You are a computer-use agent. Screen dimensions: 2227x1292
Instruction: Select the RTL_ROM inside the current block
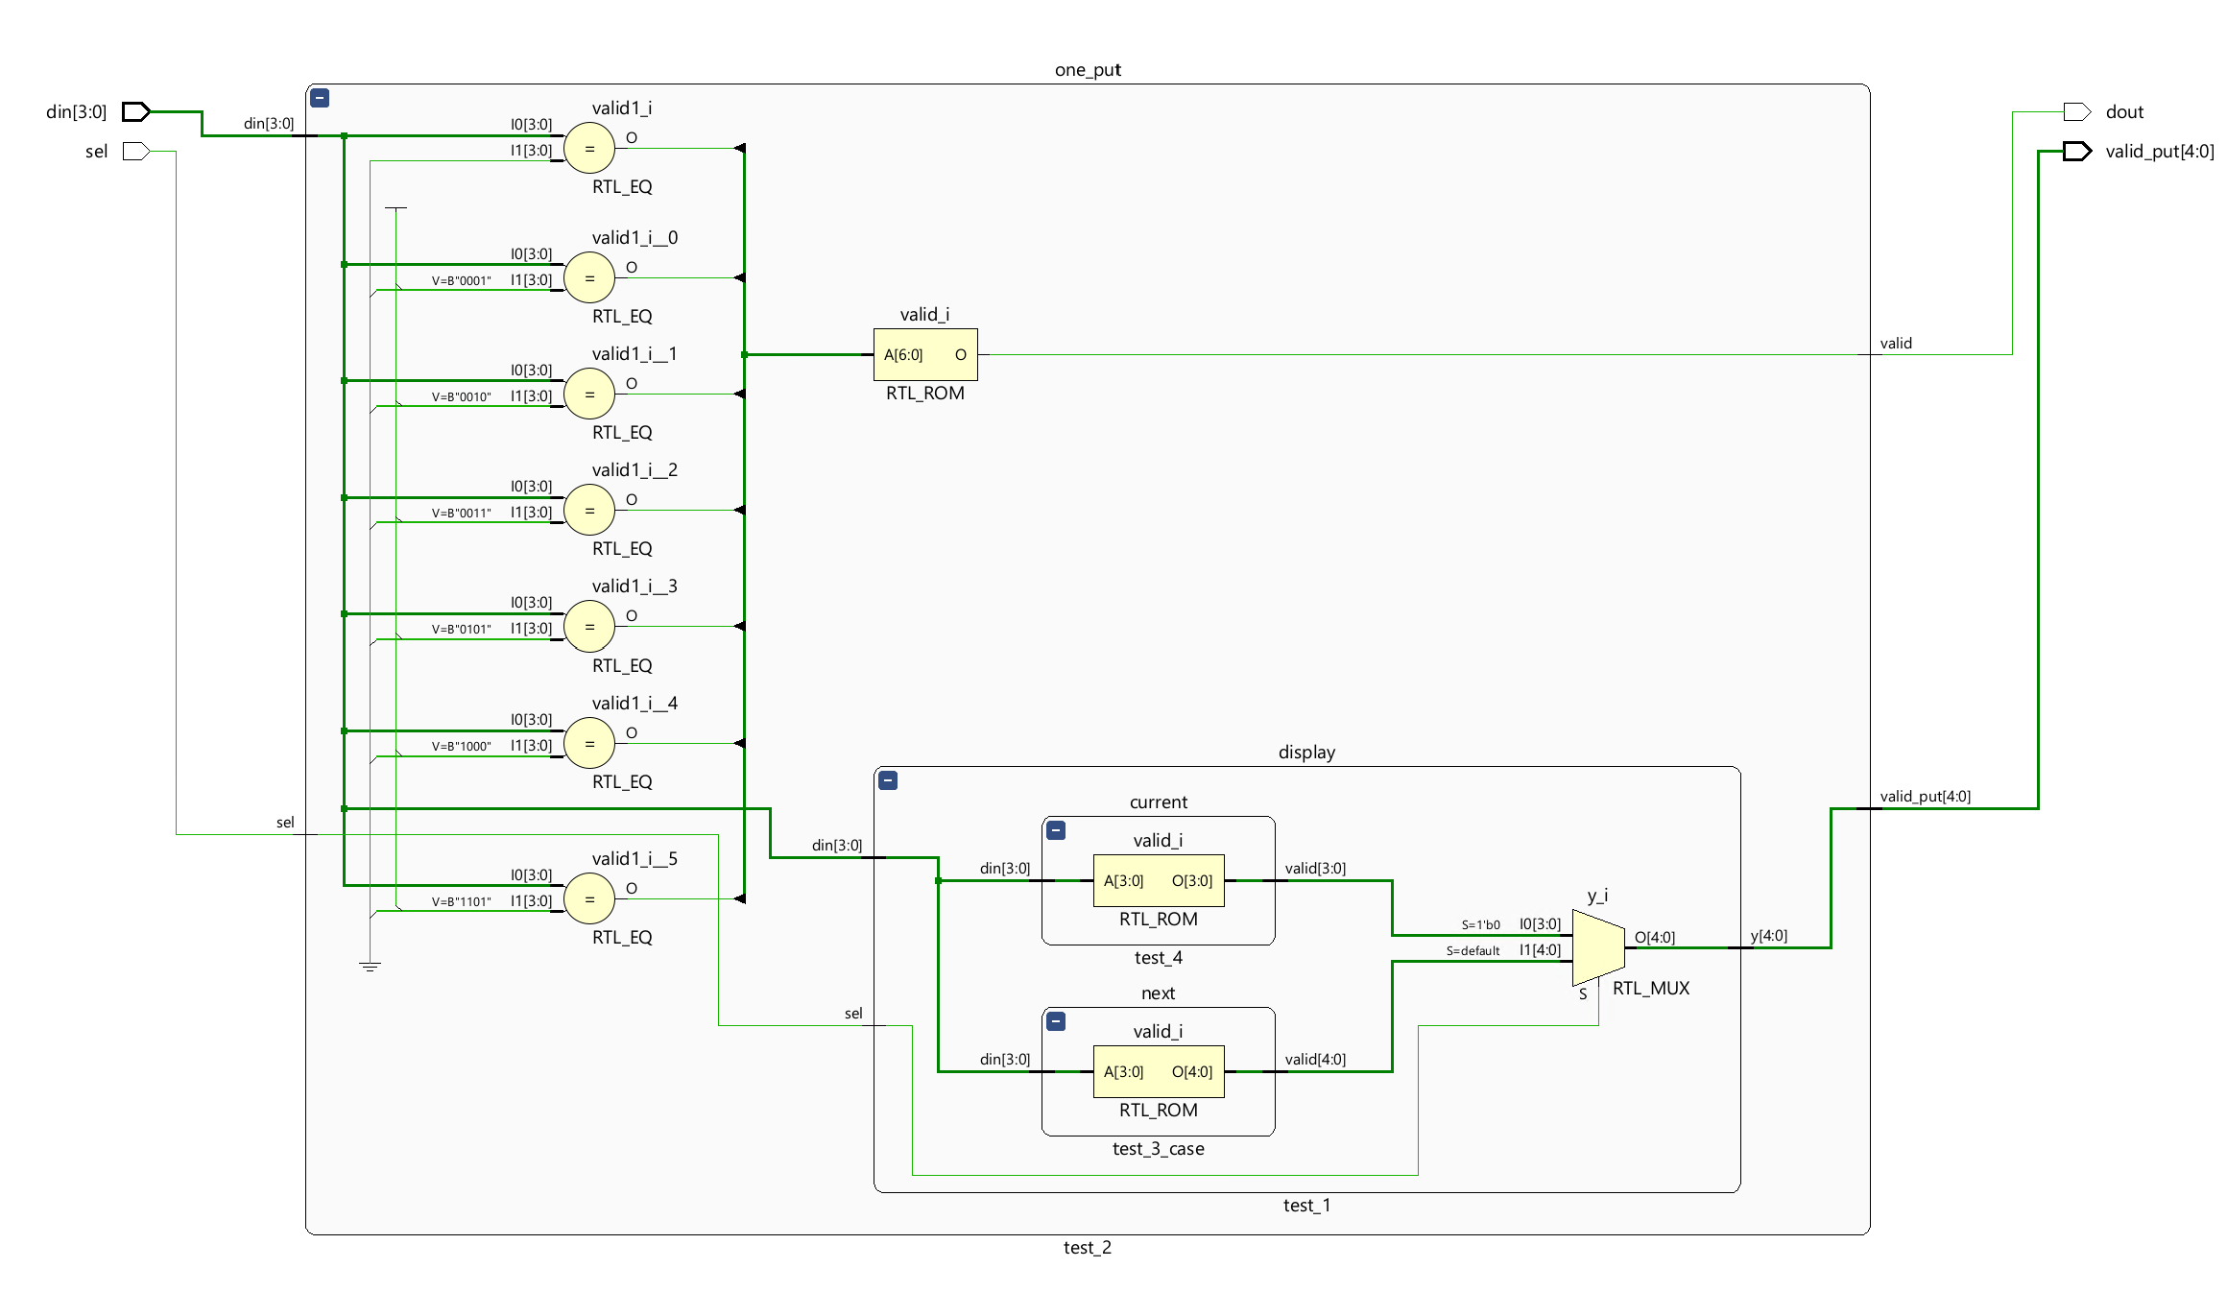[x=1159, y=880]
